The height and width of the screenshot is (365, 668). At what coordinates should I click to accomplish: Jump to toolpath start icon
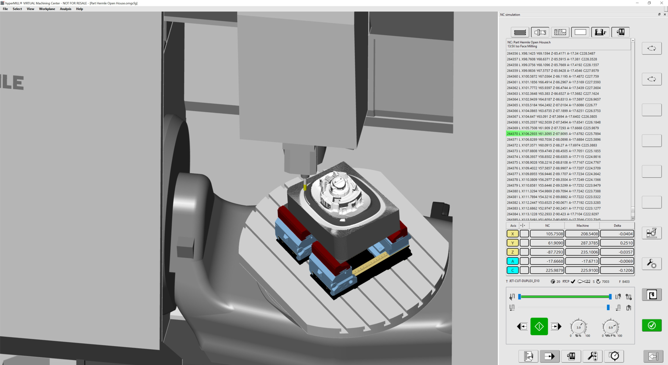[x=512, y=297]
